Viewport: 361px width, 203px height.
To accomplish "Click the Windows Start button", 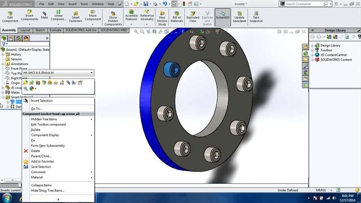I will (7, 198).
